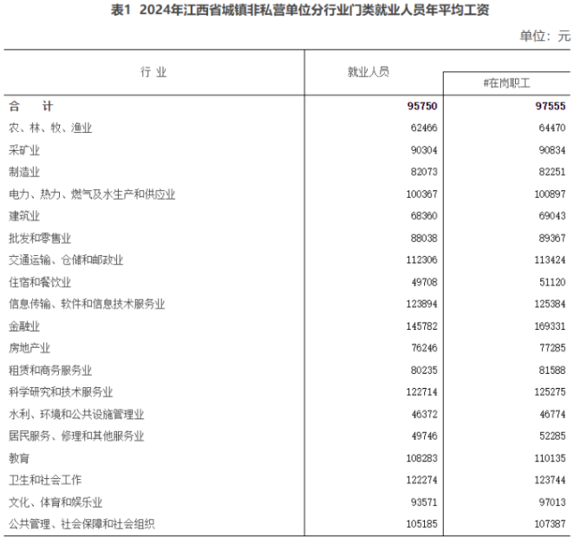Select the 居民服务、修理和其他服务业 row label
Screen dimensions: 574x538
(x=76, y=436)
